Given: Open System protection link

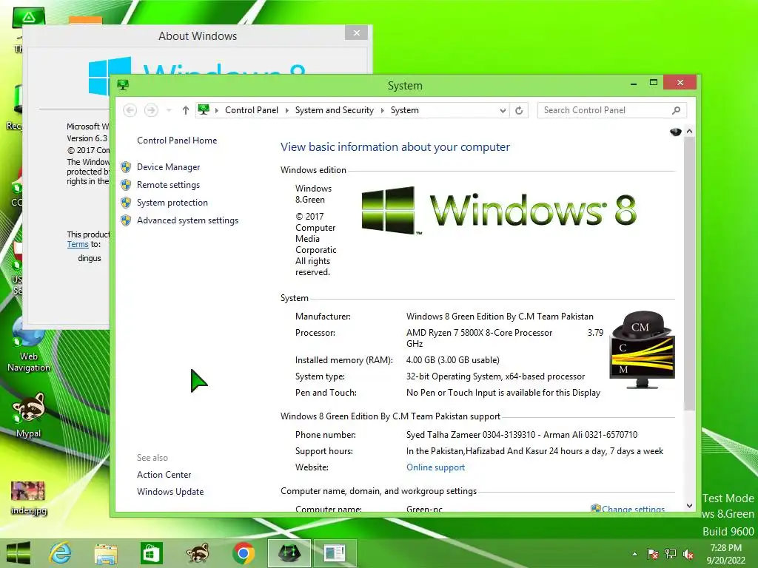Looking at the screenshot, I should pyautogui.click(x=172, y=203).
